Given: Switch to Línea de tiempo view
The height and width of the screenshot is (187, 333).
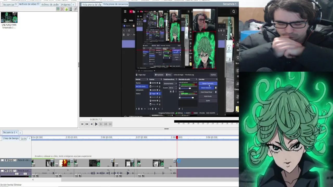Looking at the screenshot, I should (x=11, y=138).
